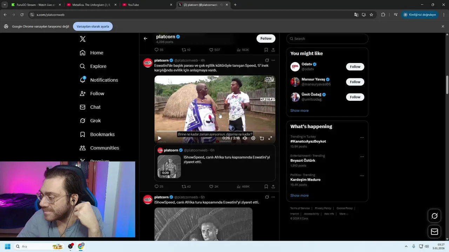Image resolution: width=449 pixels, height=252 pixels.
Task: Seek on the video progress bar
Action: click(215, 132)
